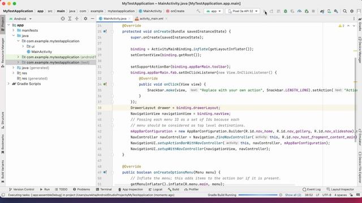Click the Search Everywhere magnifier icon

(344, 11)
